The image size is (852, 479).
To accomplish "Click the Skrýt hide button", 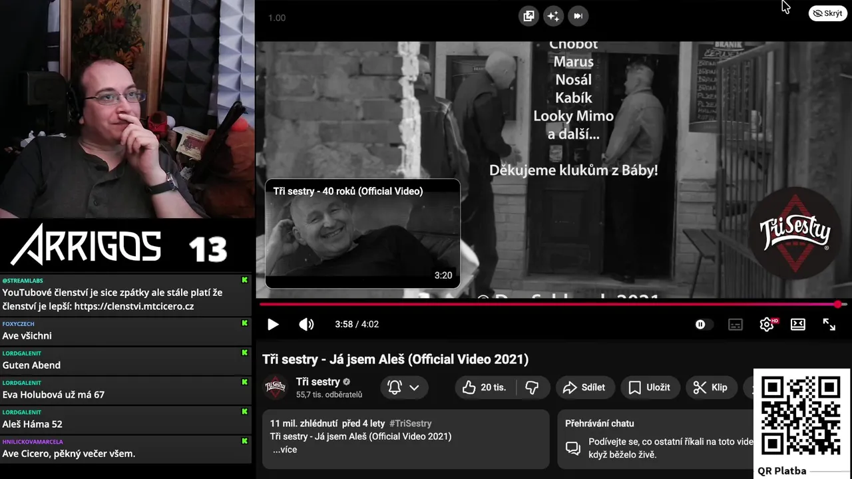I will 828,13.
